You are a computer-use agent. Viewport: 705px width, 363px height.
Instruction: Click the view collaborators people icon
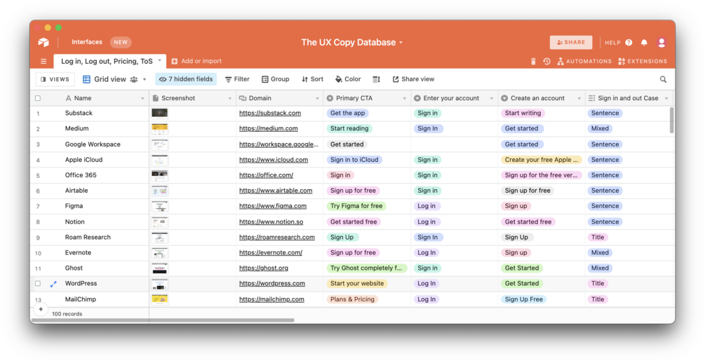pos(134,79)
